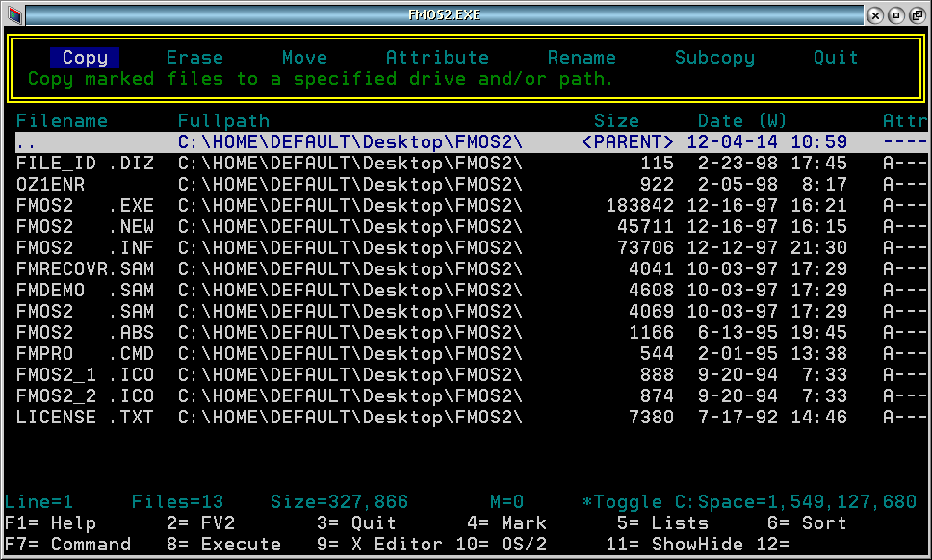The image size is (932, 560).
Task: Select the LICENSE .TXT file row
Action: (x=471, y=418)
